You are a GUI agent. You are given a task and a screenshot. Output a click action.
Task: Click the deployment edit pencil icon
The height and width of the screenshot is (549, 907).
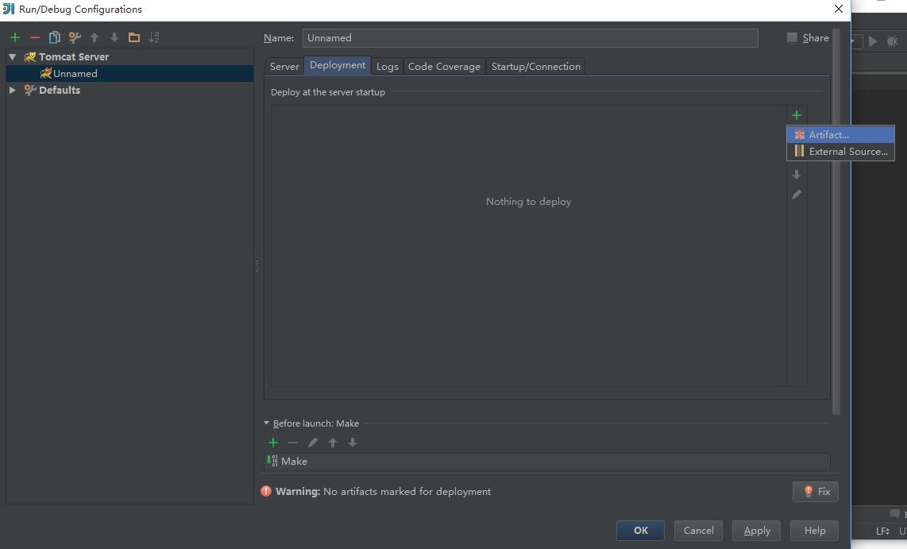pyautogui.click(x=797, y=195)
